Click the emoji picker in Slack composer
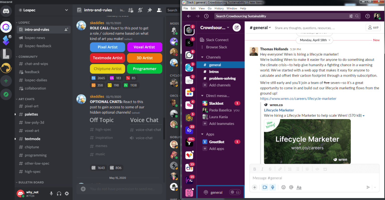Screen dimensions: 385x200 tap(283, 187)
